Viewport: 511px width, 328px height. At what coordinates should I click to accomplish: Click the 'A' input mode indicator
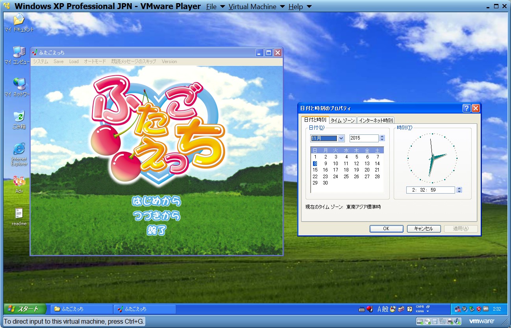point(380,309)
